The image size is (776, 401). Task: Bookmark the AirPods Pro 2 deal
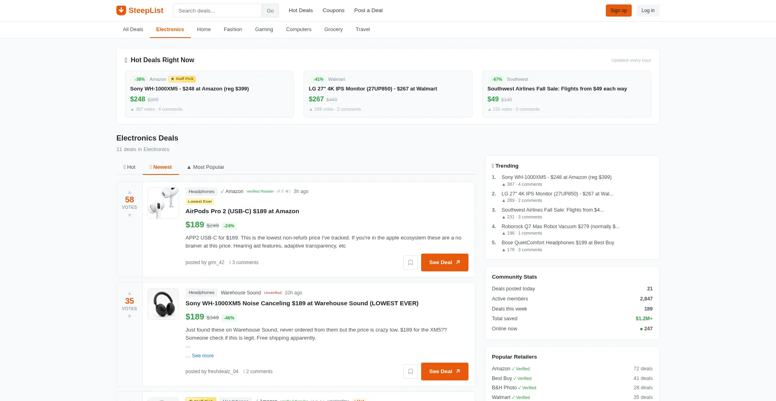pyautogui.click(x=411, y=262)
